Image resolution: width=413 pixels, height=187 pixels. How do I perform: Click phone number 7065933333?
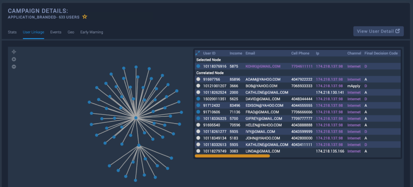point(302,86)
